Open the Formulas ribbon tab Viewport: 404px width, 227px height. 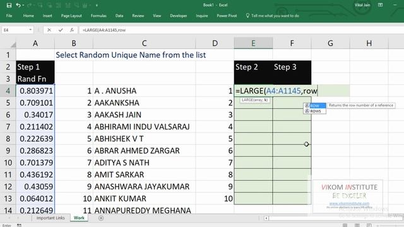click(98, 16)
